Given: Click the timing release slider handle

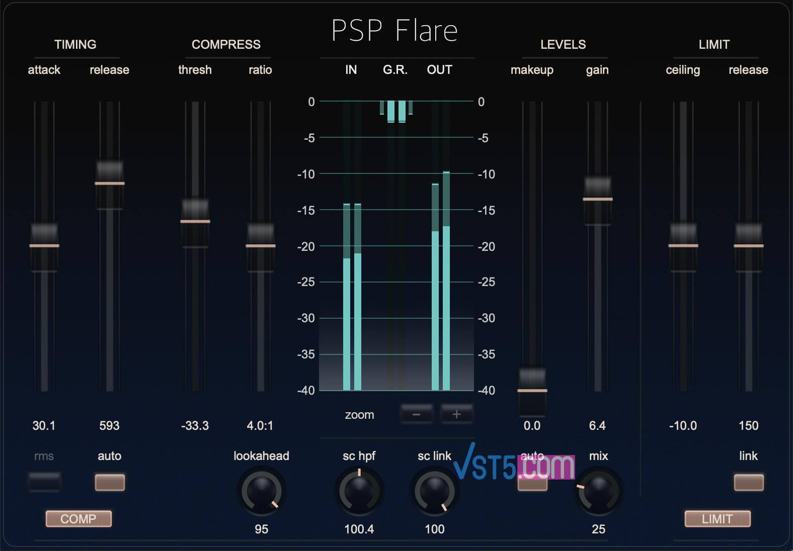Looking at the screenshot, I should click(110, 183).
